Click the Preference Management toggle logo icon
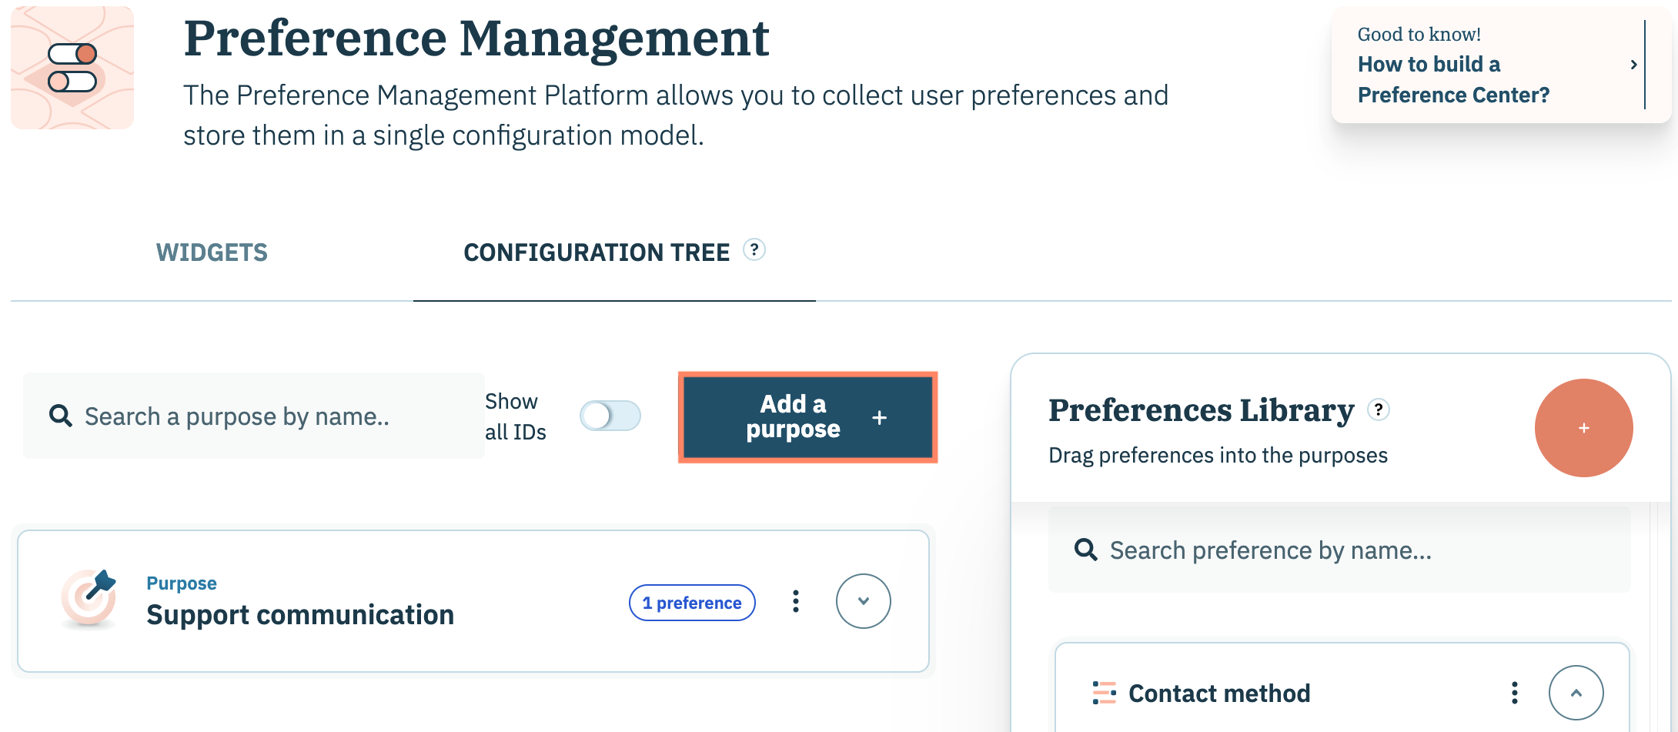This screenshot has width=1678, height=732. click(x=72, y=68)
